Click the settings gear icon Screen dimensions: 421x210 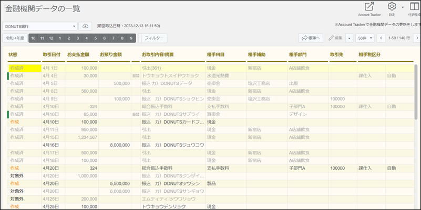(x=392, y=7)
